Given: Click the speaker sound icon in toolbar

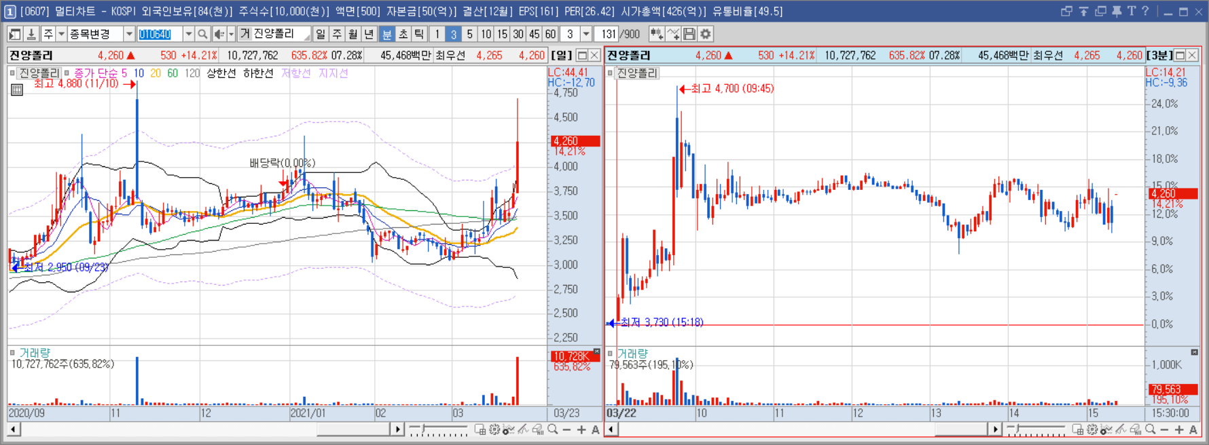Looking at the screenshot, I should click(219, 34).
